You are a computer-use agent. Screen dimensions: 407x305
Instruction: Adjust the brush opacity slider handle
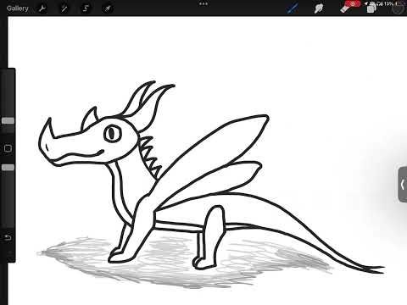pos(8,168)
